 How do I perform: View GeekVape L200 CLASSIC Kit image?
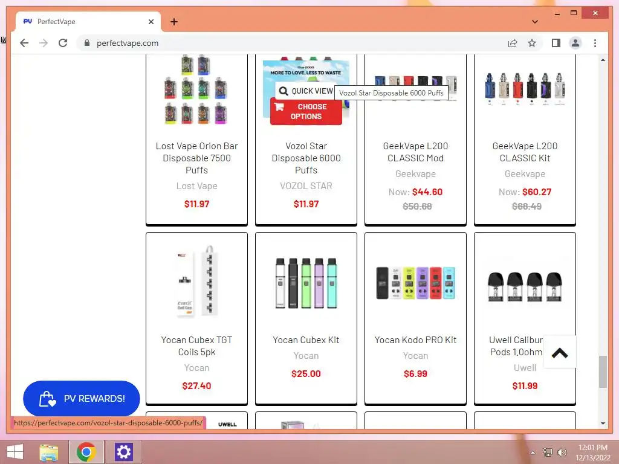pos(525,89)
